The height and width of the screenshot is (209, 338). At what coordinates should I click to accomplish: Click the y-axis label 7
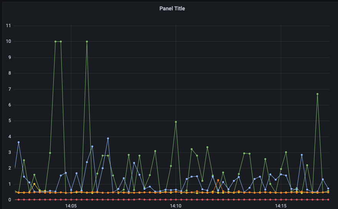click(10, 89)
